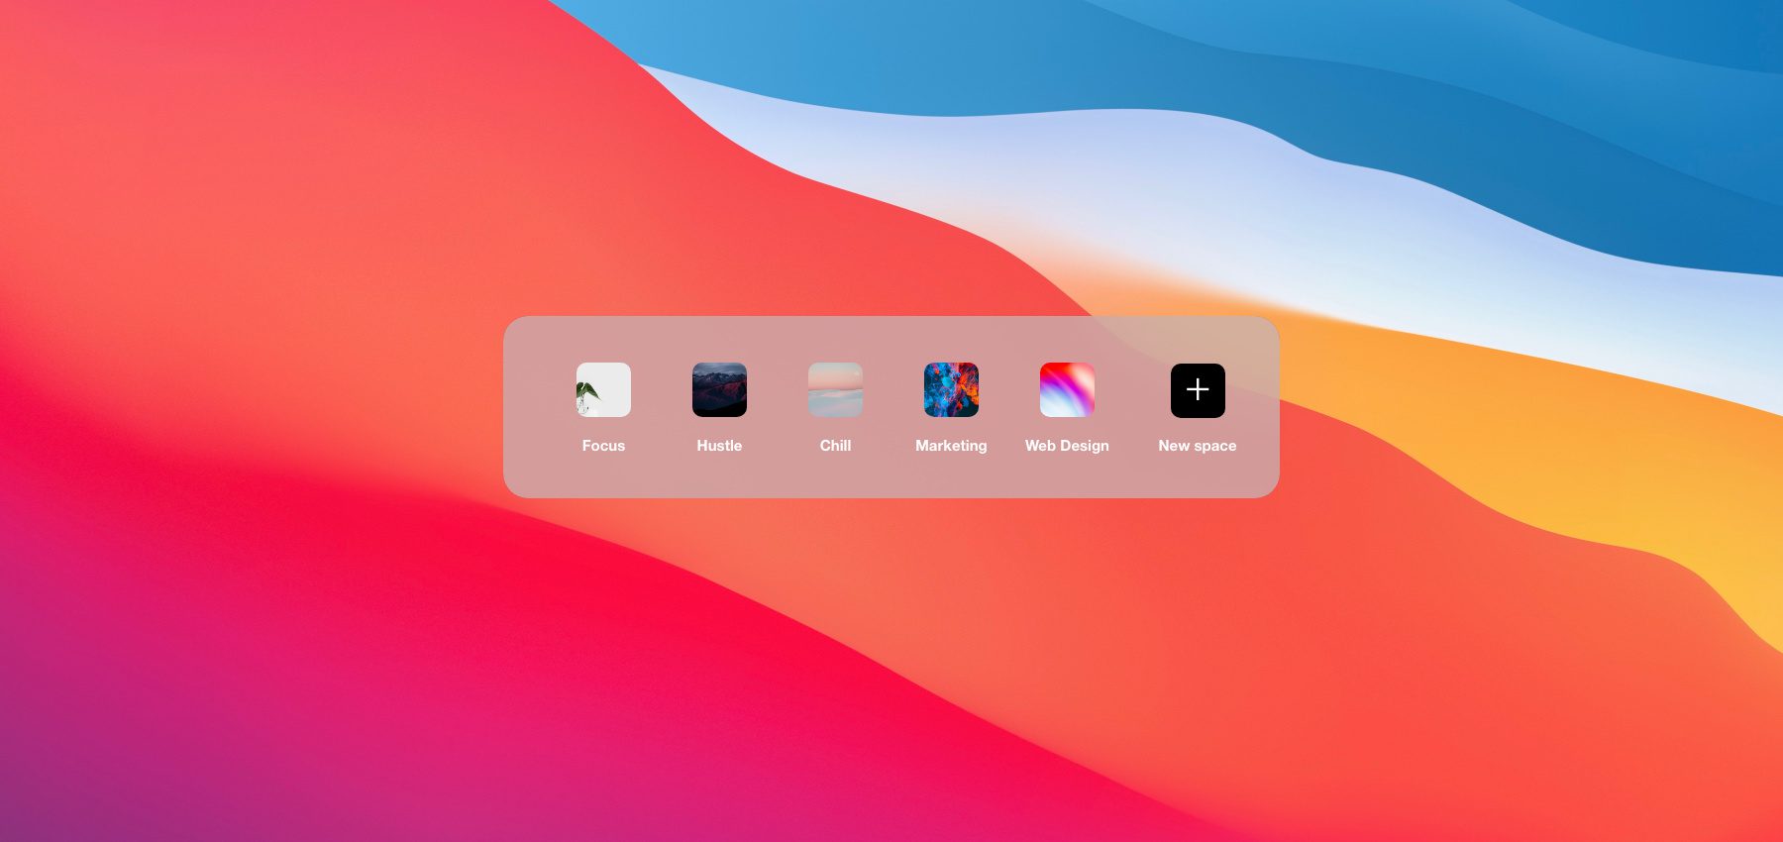The image size is (1783, 842).
Task: Click panel gap between Hustle and Chill icons
Action: pyautogui.click(x=778, y=390)
